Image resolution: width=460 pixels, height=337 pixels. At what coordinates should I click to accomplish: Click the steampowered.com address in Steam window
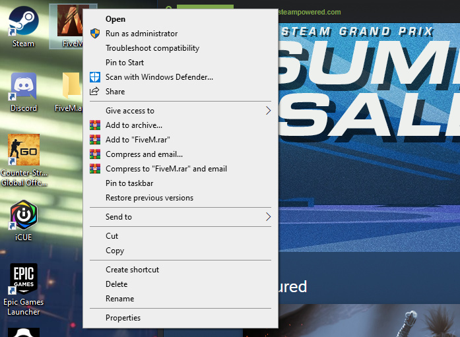(x=310, y=12)
